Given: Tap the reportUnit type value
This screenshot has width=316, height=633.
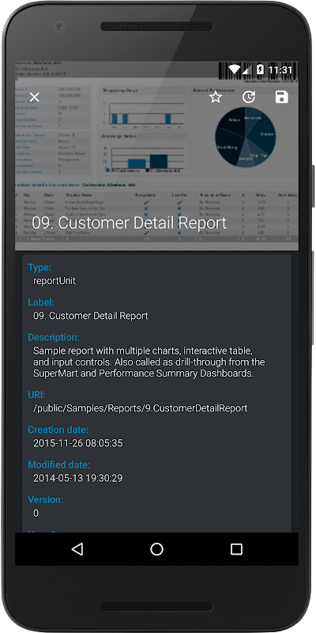Looking at the screenshot, I should coord(55,281).
